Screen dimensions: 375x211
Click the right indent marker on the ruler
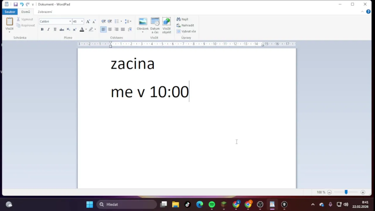(262, 45)
